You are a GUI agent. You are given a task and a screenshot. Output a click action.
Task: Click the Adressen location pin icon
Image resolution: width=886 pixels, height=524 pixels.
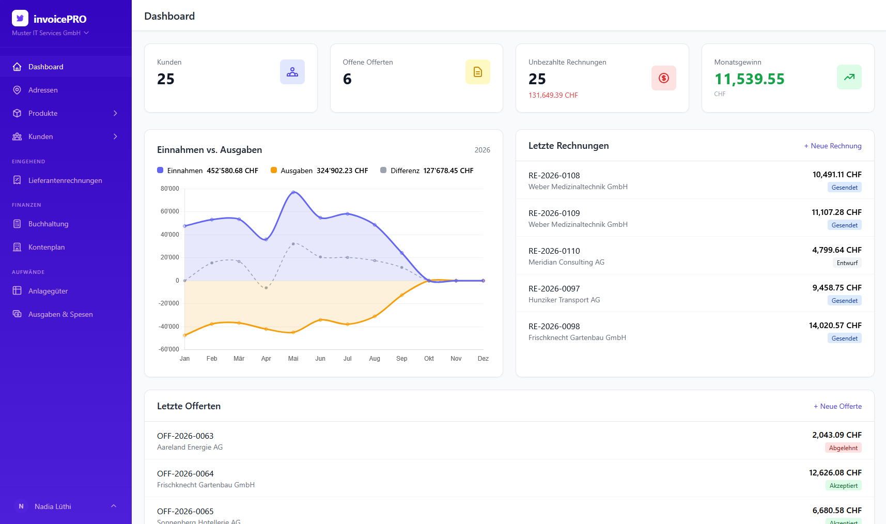pos(17,90)
